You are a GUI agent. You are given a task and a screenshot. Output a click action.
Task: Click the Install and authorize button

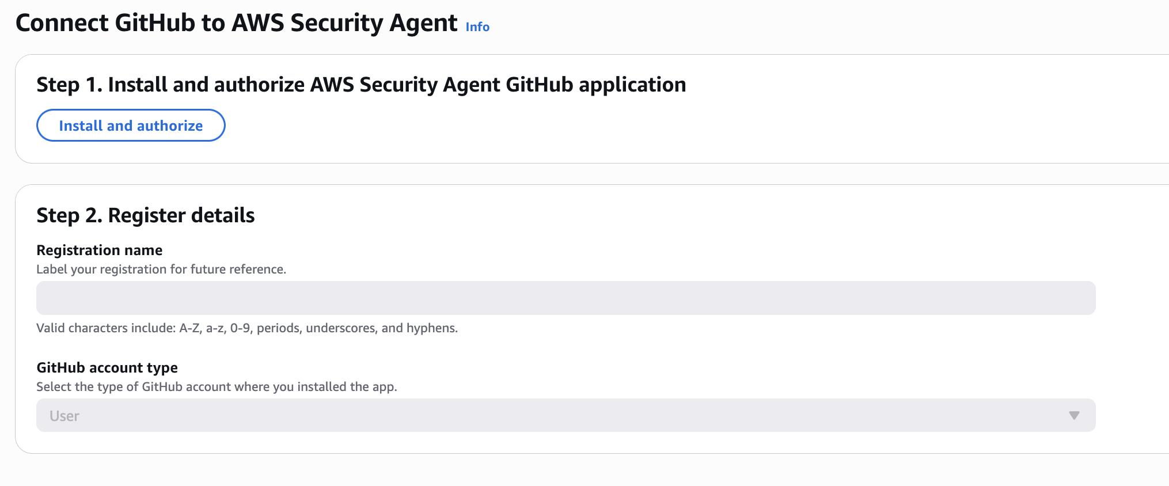click(131, 126)
